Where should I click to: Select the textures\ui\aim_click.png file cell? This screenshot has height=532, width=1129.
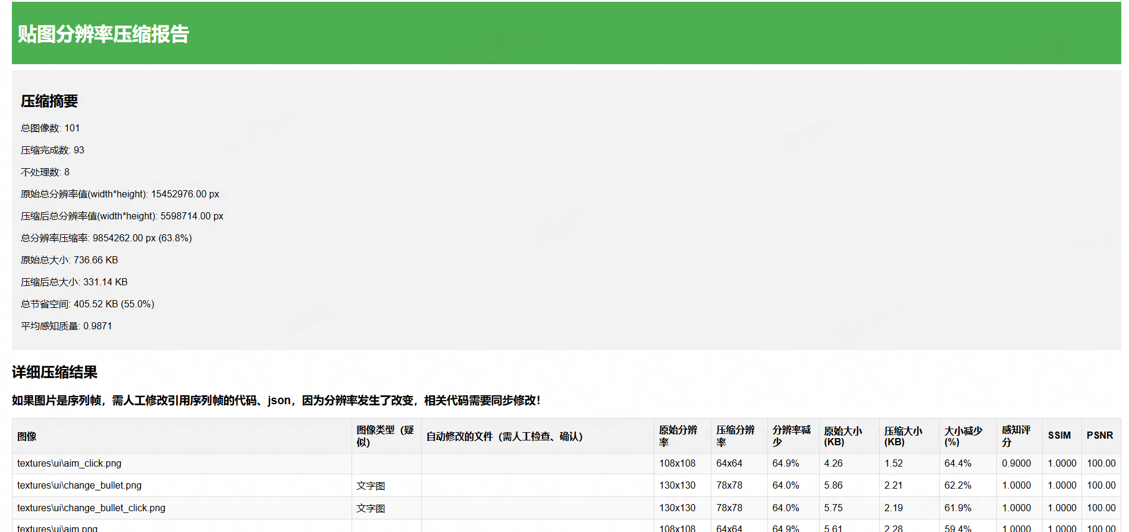pyautogui.click(x=69, y=464)
